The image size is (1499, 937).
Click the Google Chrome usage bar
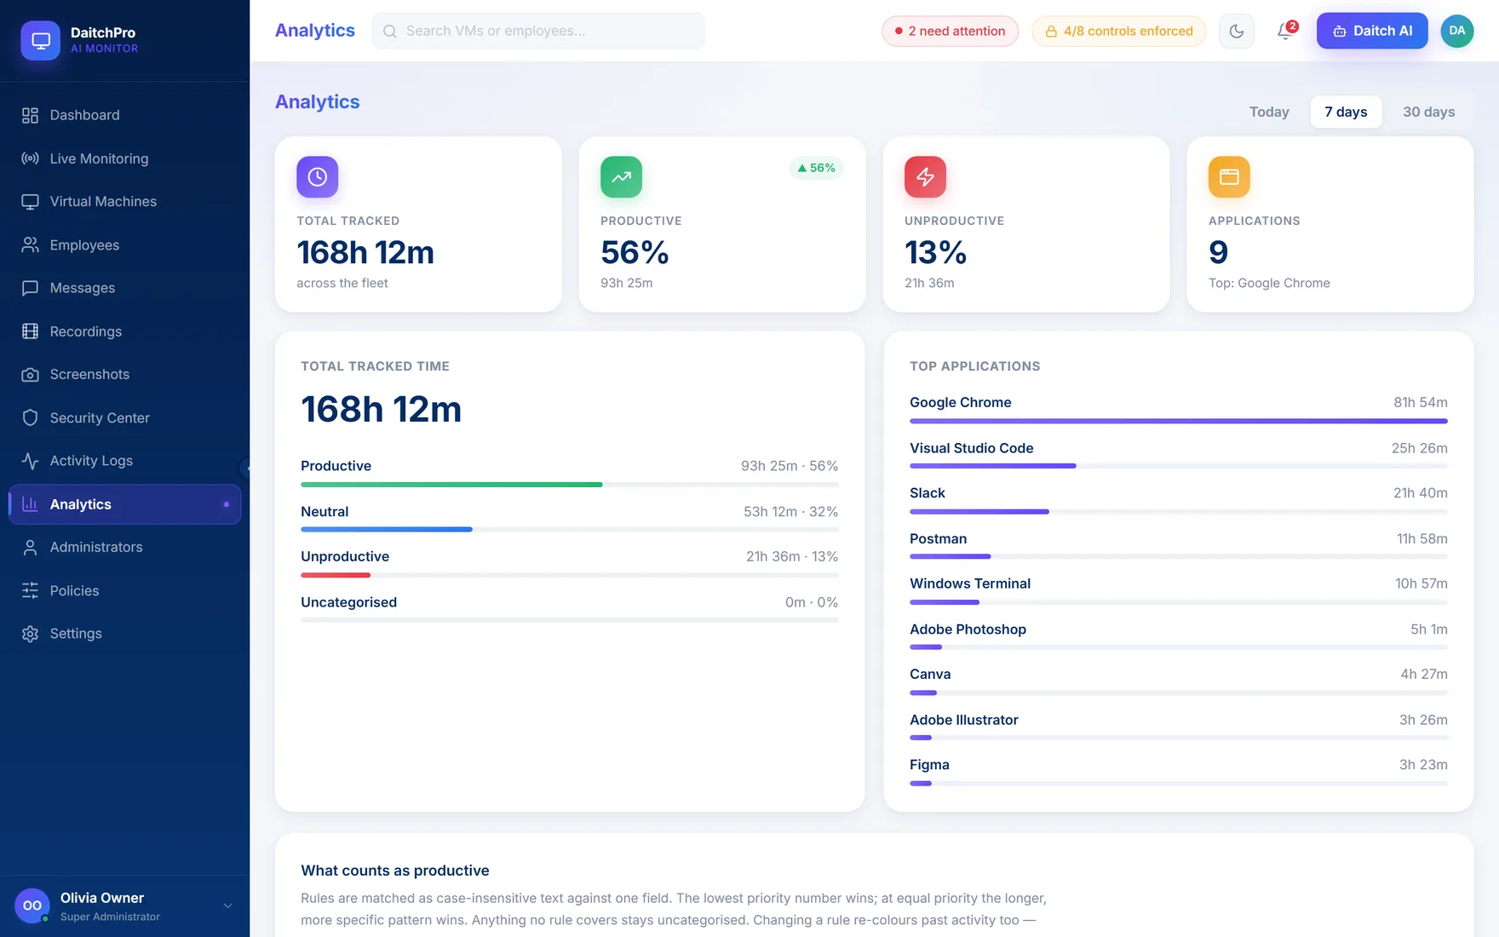pyautogui.click(x=1179, y=421)
